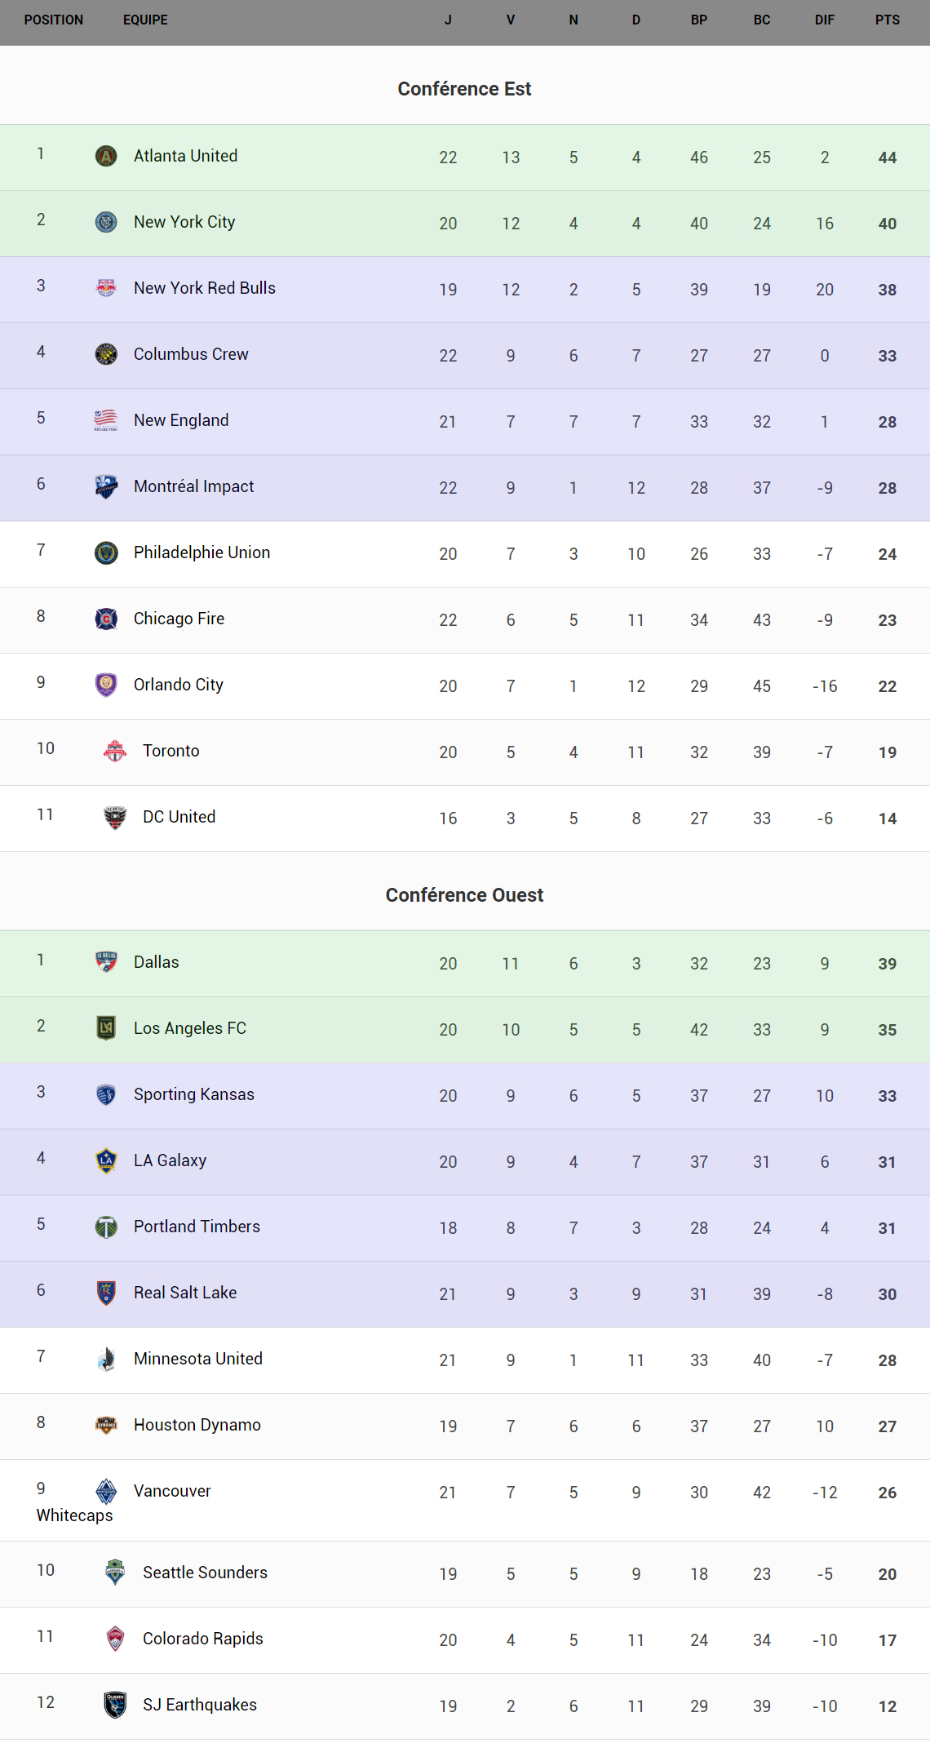Click the Orlando City crest icon

point(106,685)
